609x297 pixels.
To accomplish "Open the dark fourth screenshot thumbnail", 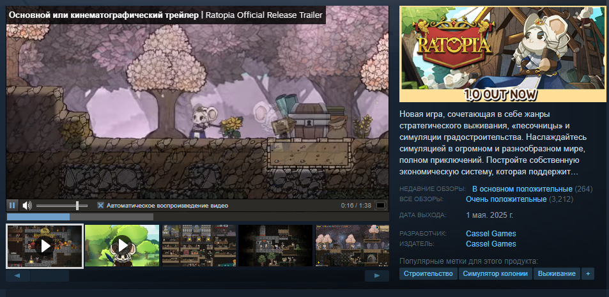I will 275,245.
